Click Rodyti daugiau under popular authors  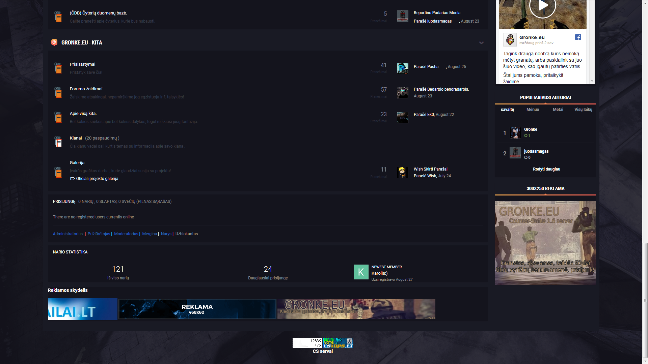click(x=546, y=169)
